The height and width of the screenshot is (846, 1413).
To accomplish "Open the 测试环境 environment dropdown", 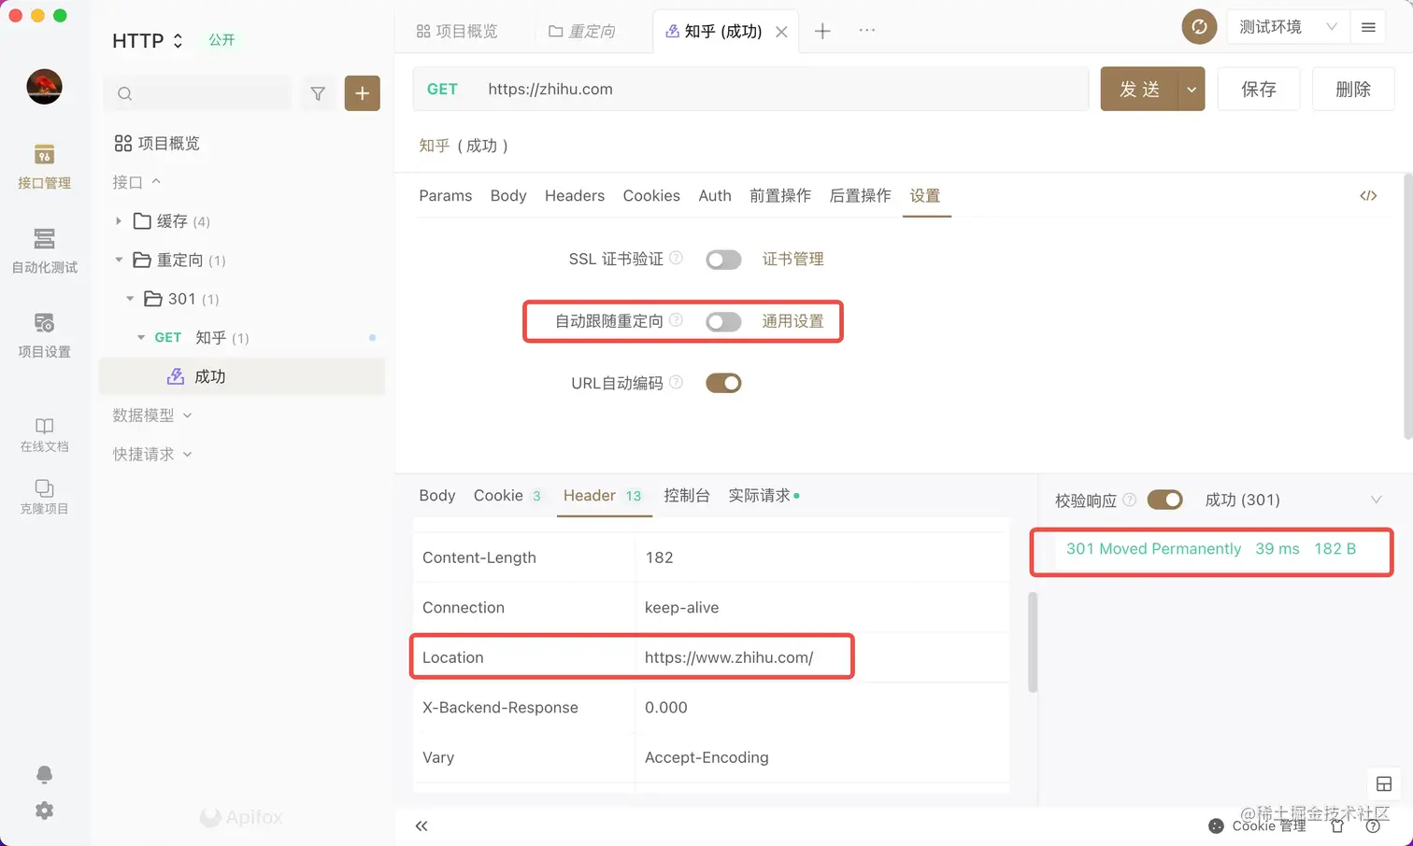I will click(x=1287, y=27).
